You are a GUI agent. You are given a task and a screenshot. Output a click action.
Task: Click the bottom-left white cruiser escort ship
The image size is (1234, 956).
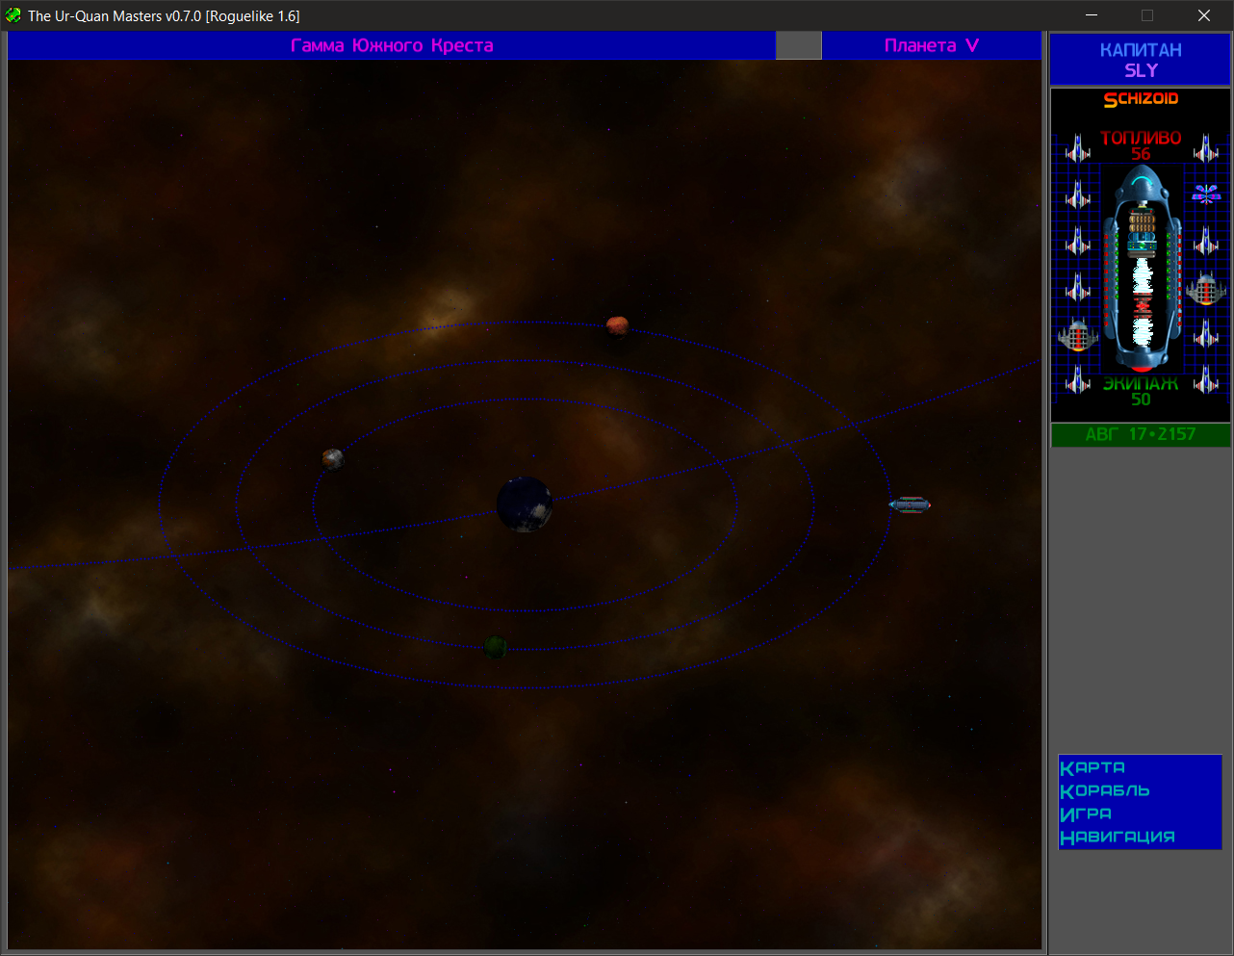tap(1078, 380)
